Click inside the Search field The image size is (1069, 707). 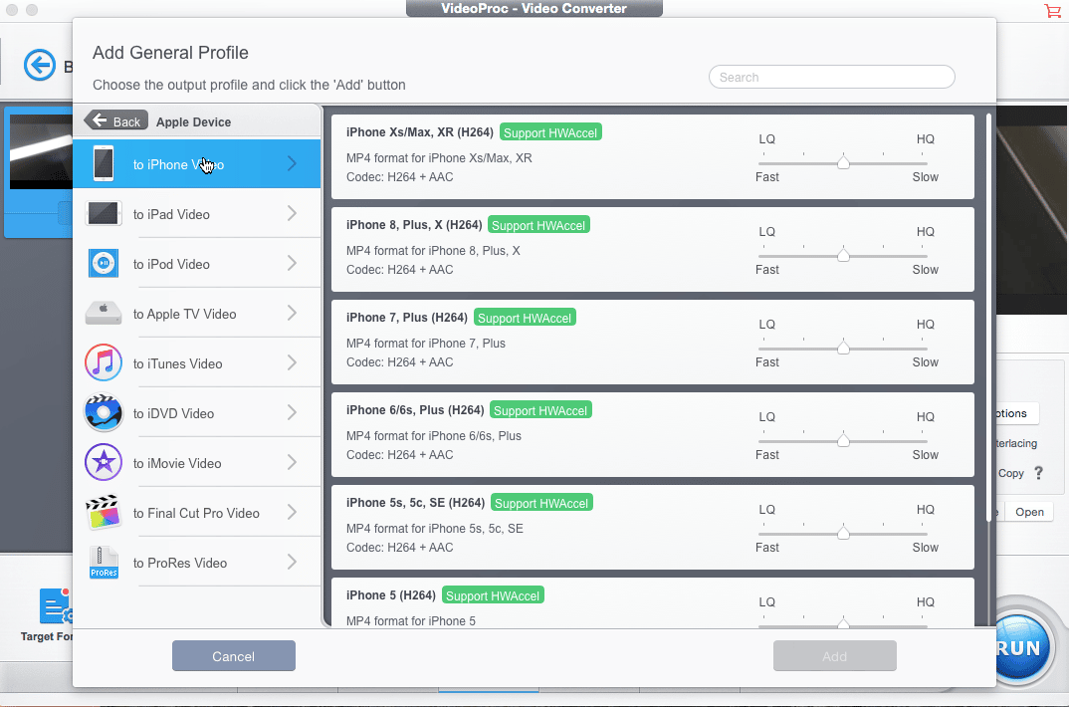[831, 77]
